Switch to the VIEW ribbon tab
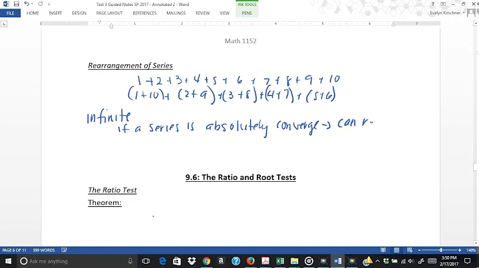 [x=225, y=13]
